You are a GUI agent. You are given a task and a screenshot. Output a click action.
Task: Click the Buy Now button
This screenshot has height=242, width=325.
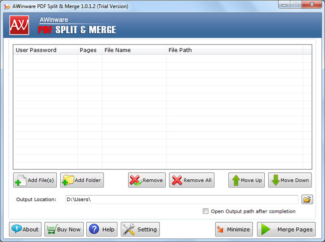64,229
